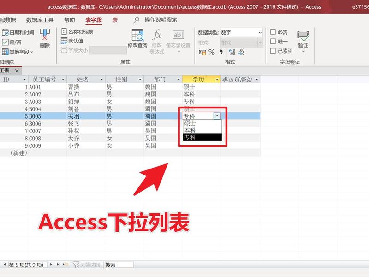Create a new blank record
Image resolution: width=369 pixels, height=277 pixels.
point(65,265)
